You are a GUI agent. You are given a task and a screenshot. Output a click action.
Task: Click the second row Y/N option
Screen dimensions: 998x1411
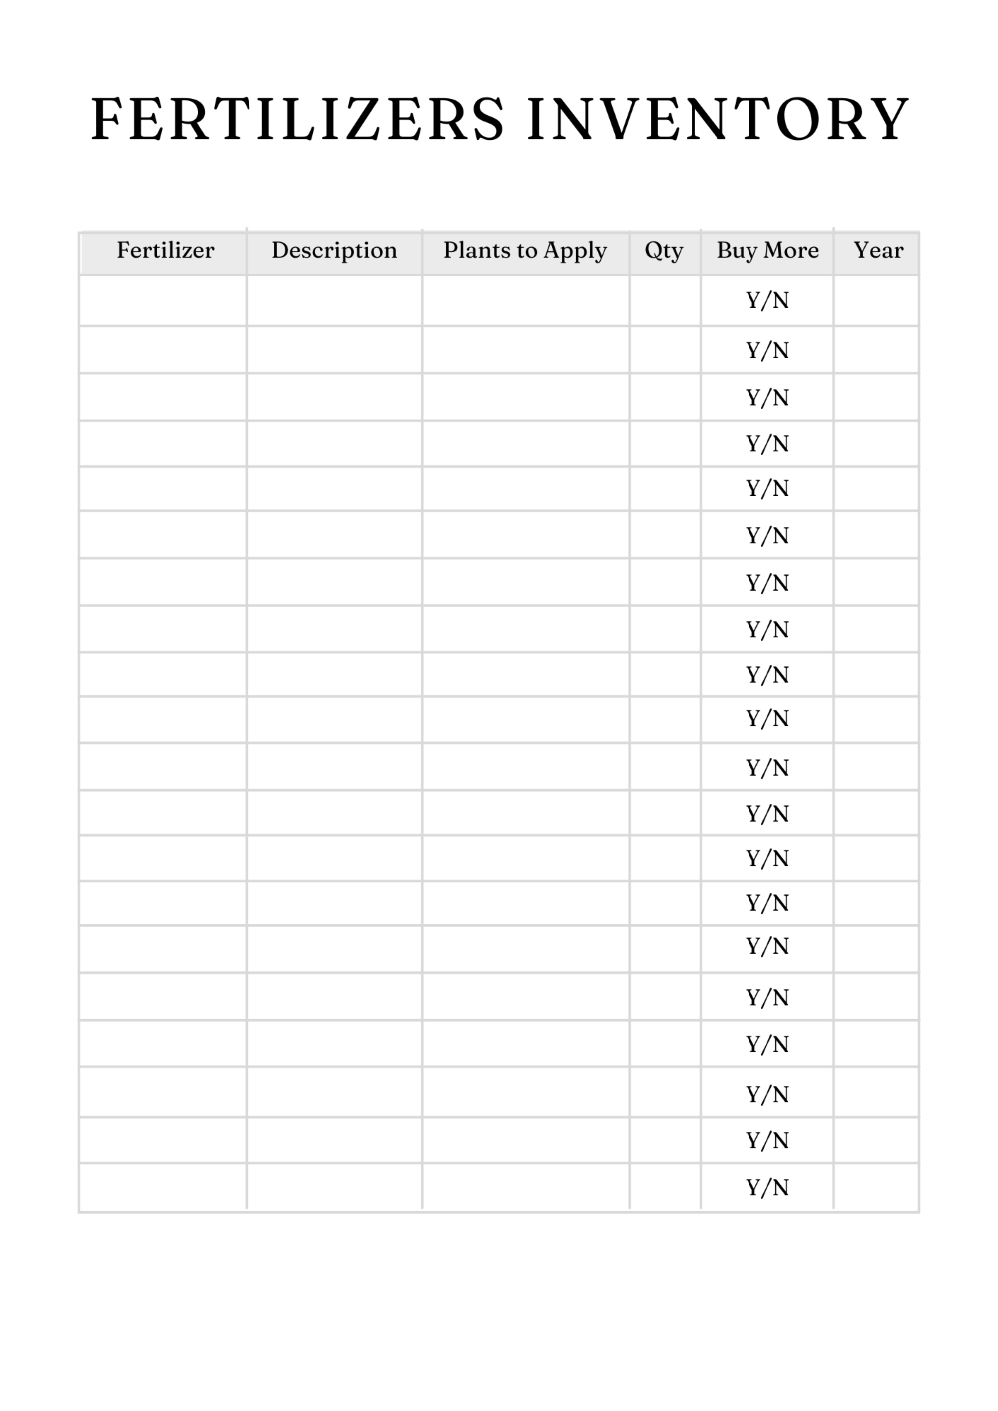[x=767, y=350]
